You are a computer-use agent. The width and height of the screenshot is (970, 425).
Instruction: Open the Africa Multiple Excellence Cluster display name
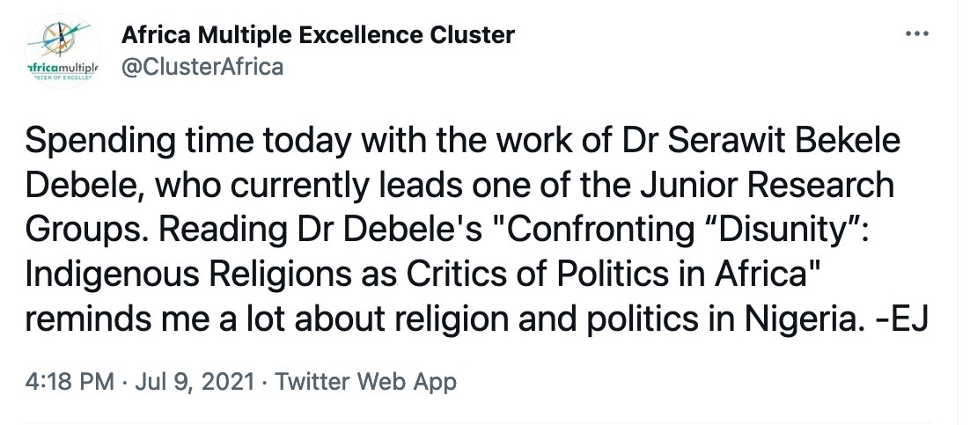pyautogui.click(x=317, y=35)
